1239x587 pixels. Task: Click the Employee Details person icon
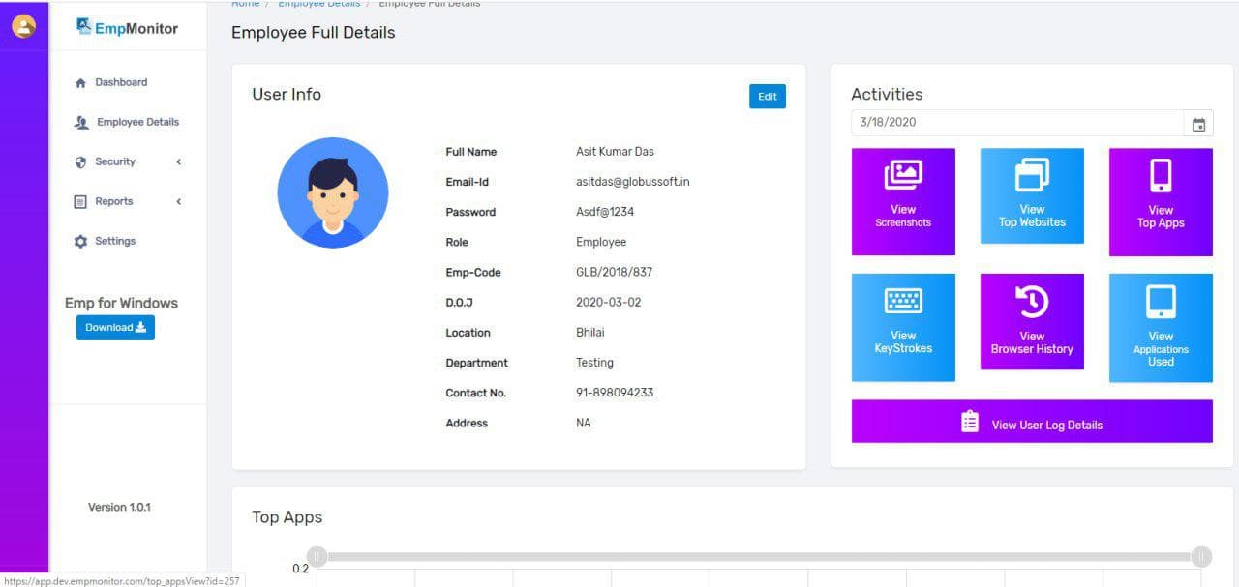point(81,123)
